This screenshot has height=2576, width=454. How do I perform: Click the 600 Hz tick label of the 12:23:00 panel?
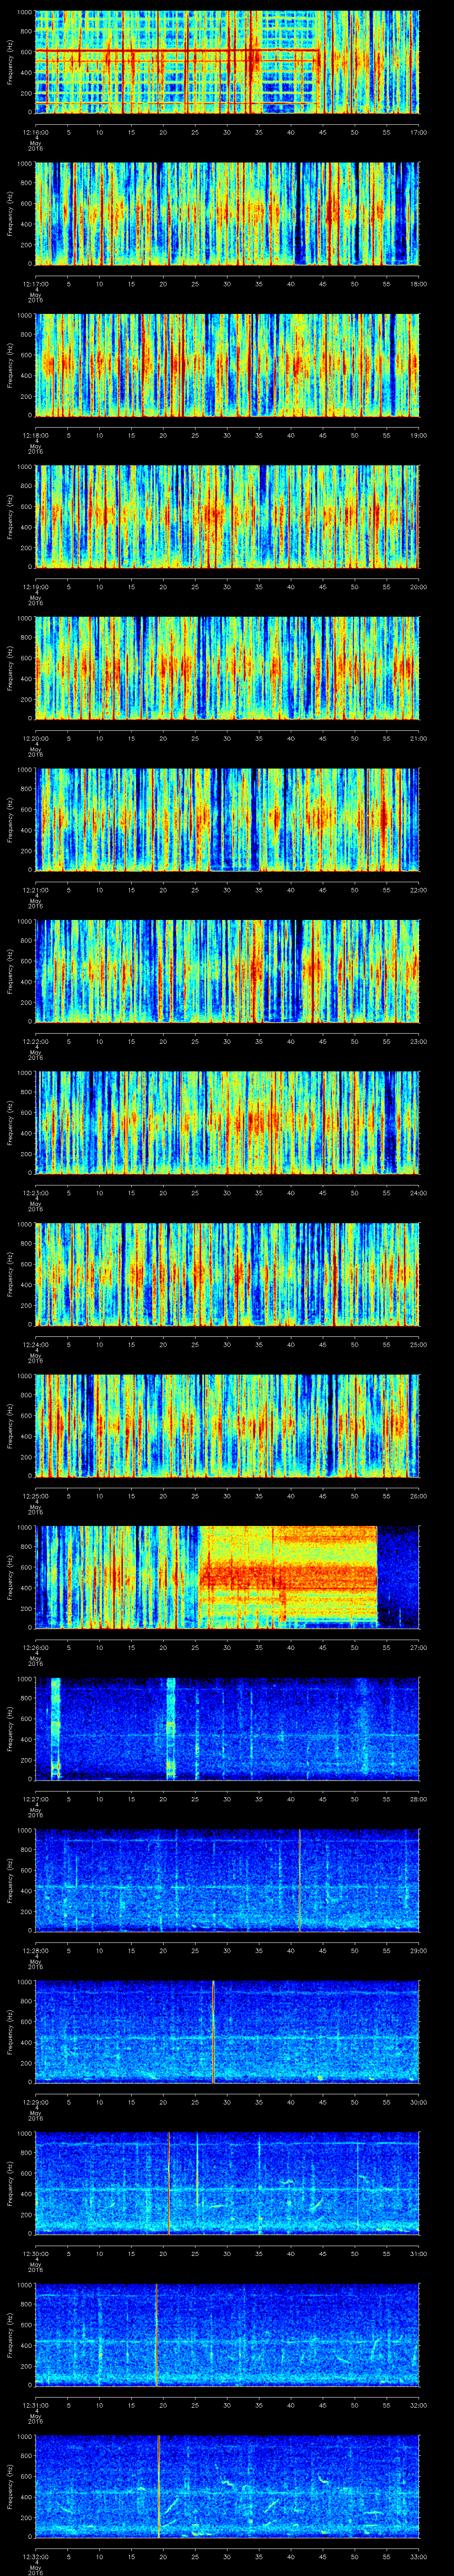pos(27,1113)
